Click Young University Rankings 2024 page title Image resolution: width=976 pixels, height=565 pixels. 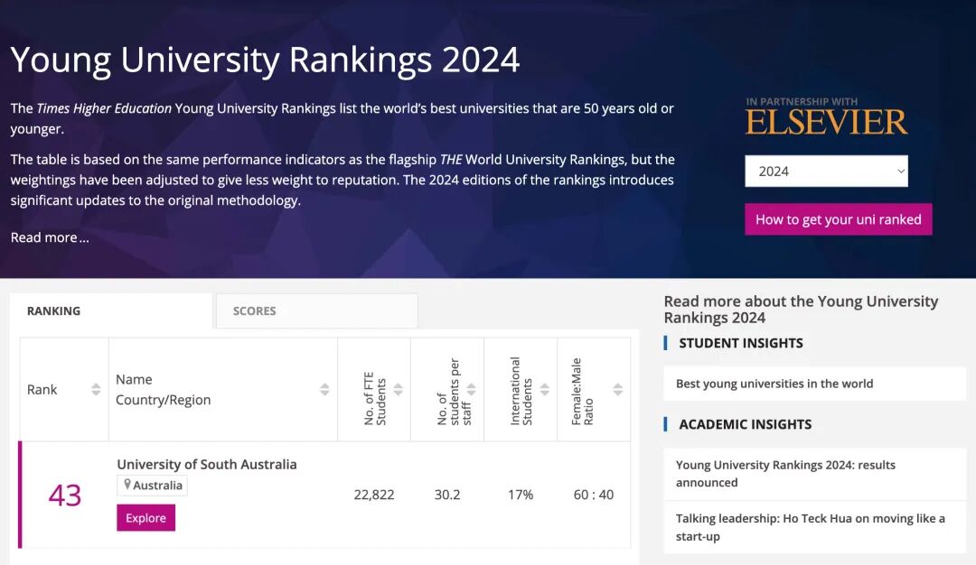click(265, 60)
